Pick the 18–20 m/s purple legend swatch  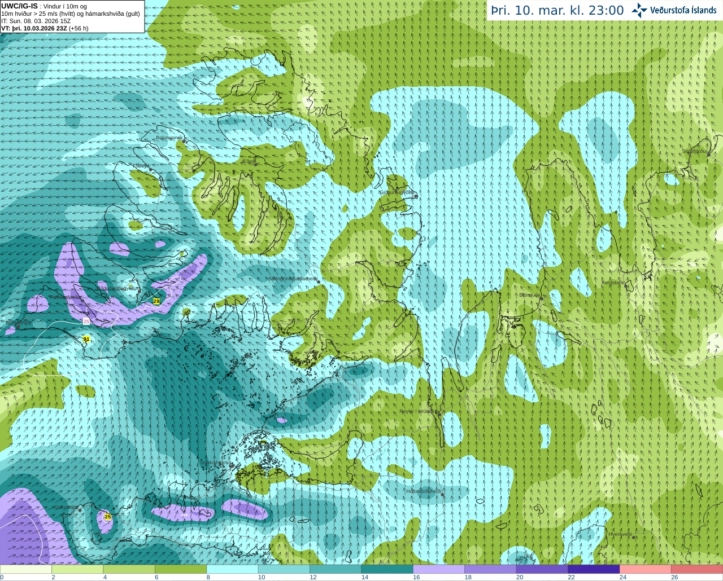(x=490, y=569)
